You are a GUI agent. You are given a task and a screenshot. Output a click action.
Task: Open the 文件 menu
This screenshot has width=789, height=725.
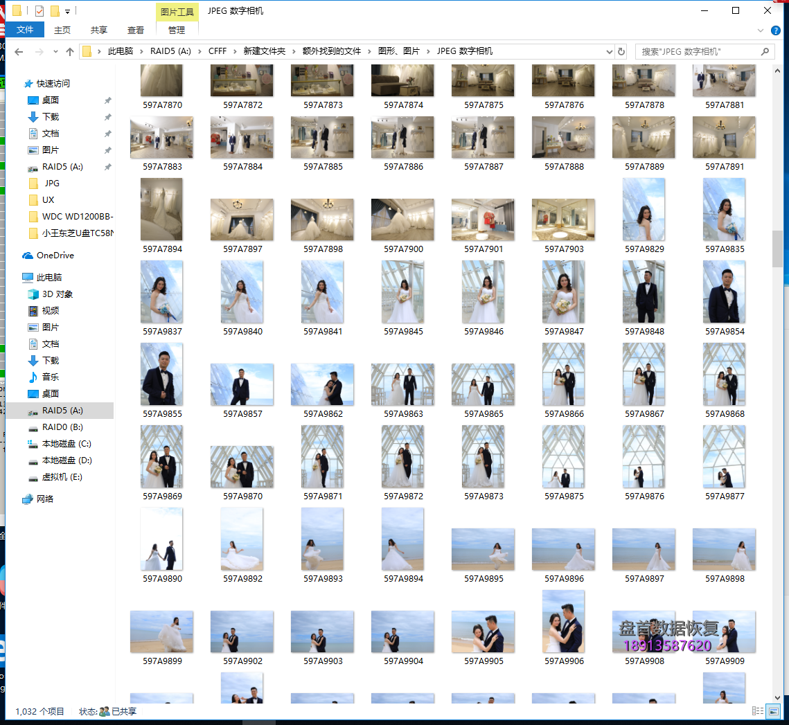[25, 29]
